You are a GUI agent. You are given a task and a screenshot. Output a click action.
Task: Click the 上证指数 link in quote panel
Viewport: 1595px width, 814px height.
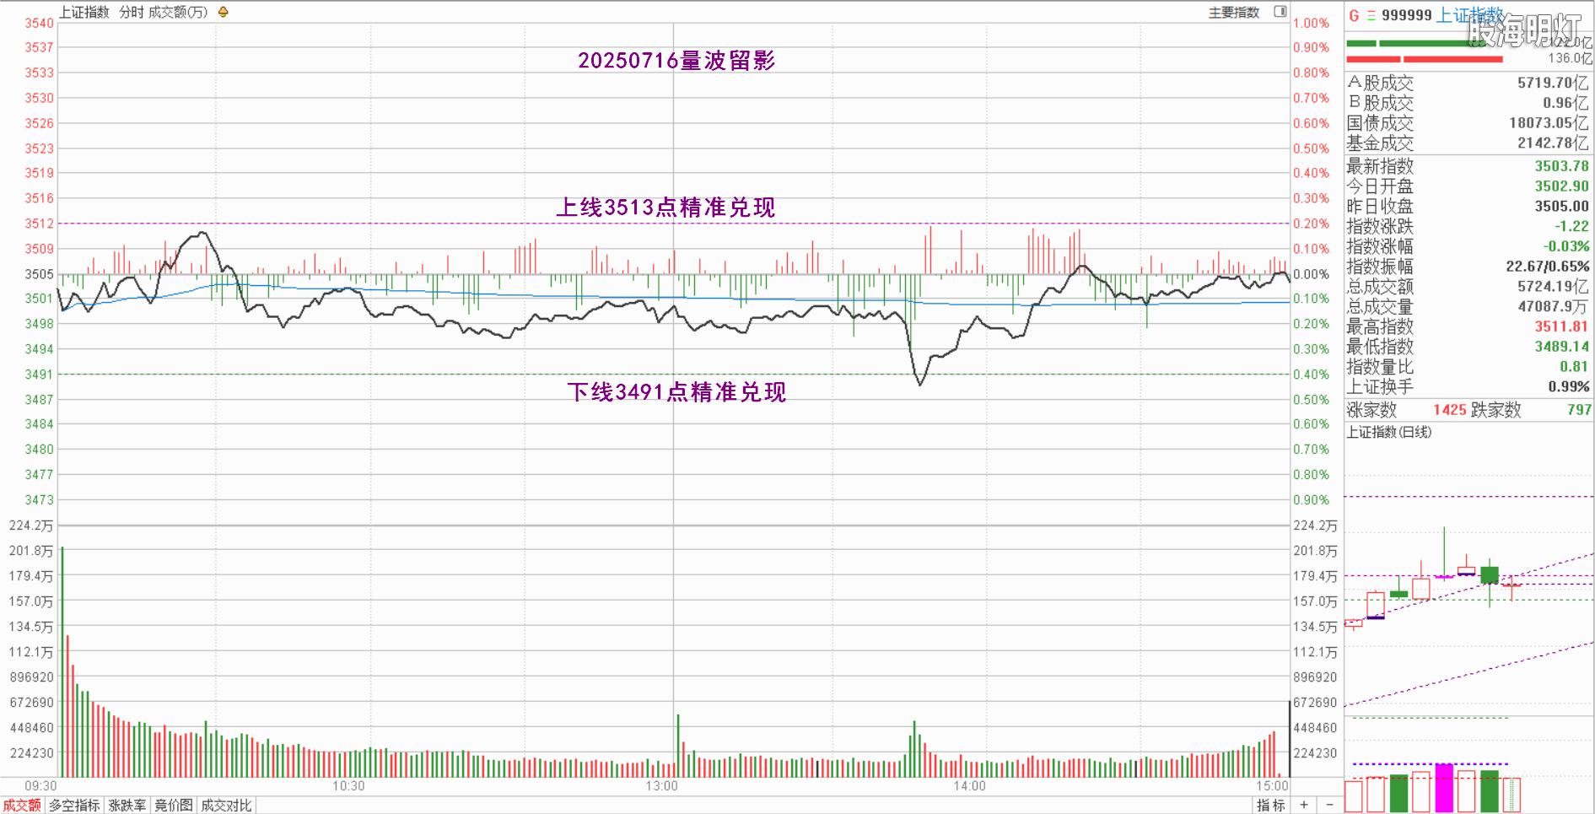tap(1470, 15)
